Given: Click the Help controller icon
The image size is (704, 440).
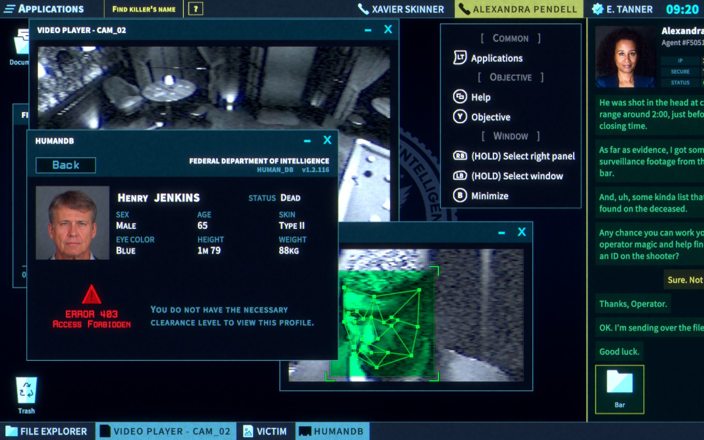Looking at the screenshot, I should 460,97.
